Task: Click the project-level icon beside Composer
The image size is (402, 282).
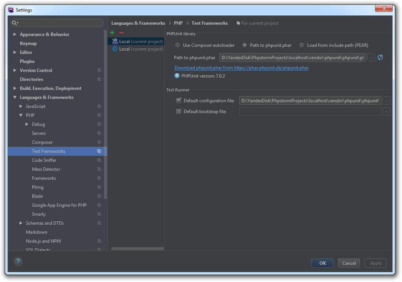Action: (99, 142)
